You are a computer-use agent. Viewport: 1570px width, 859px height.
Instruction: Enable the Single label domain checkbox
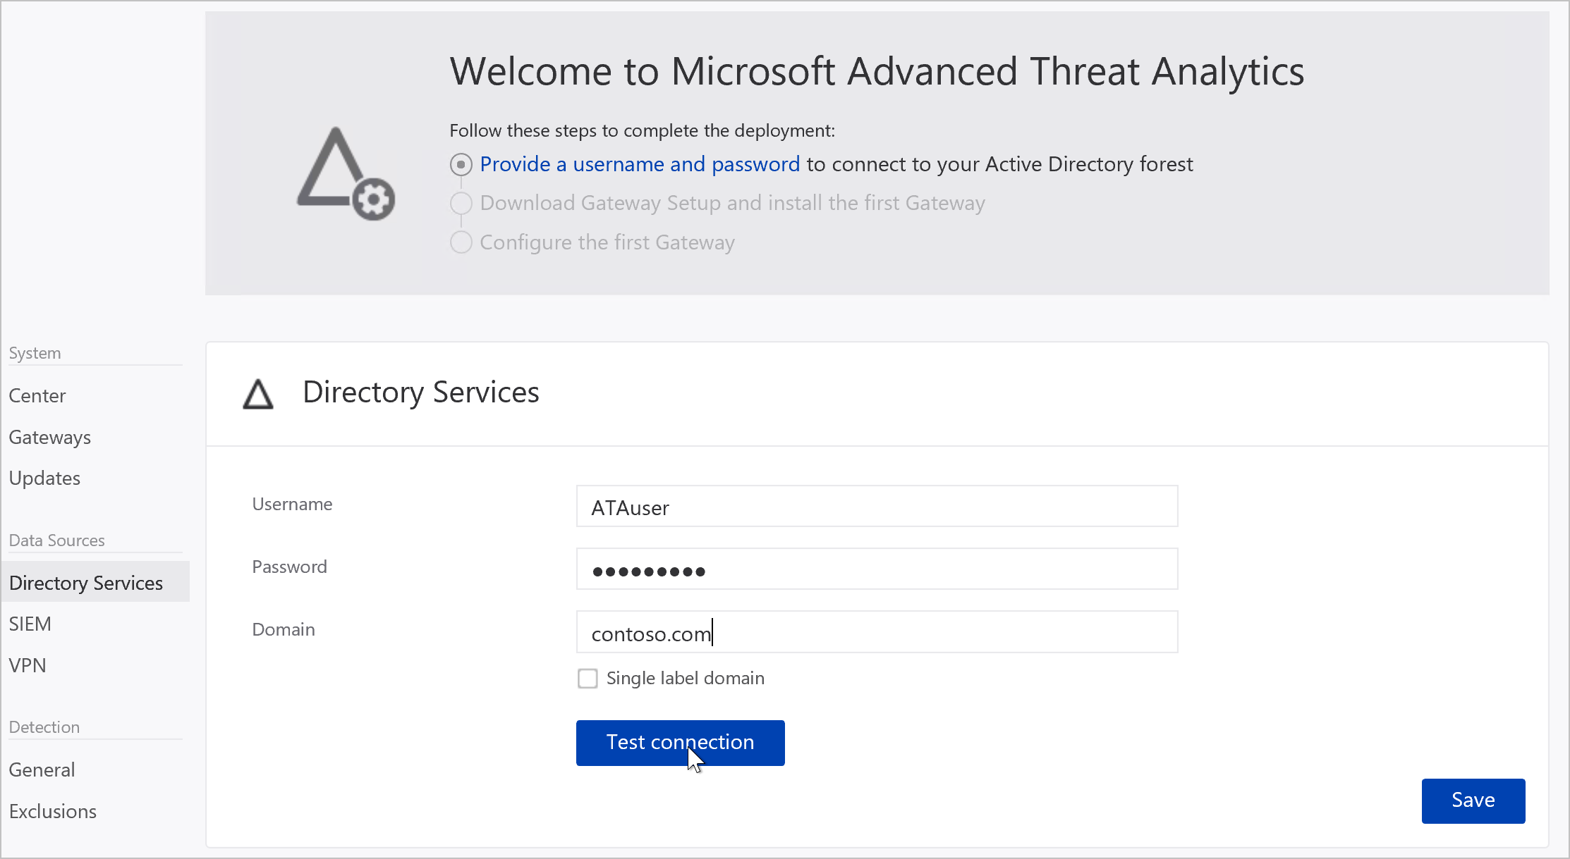point(588,678)
